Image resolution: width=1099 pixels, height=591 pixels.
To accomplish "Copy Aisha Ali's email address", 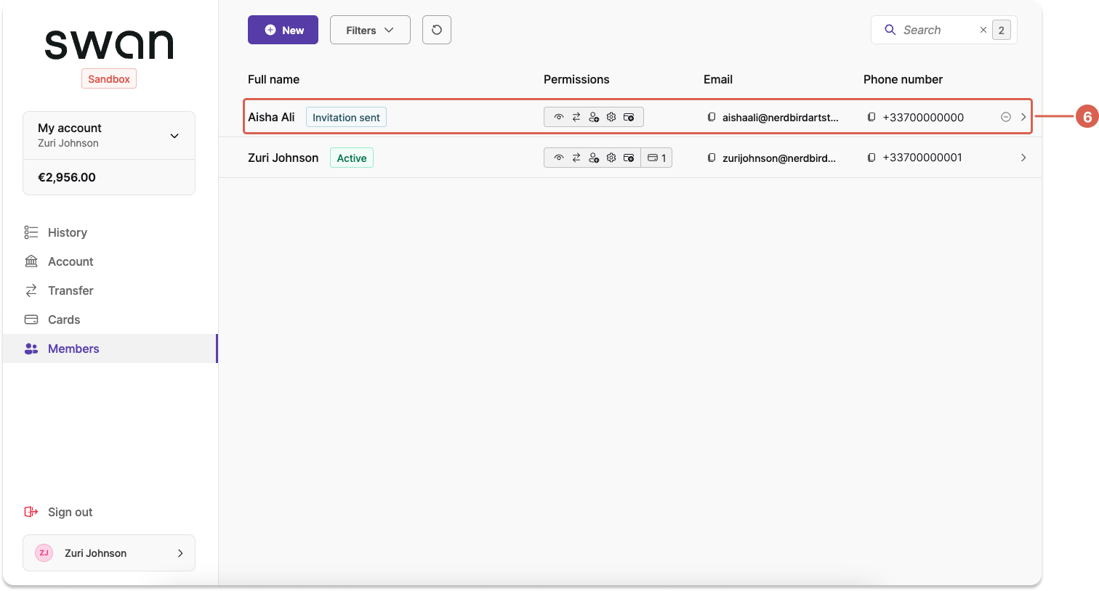I will click(712, 117).
